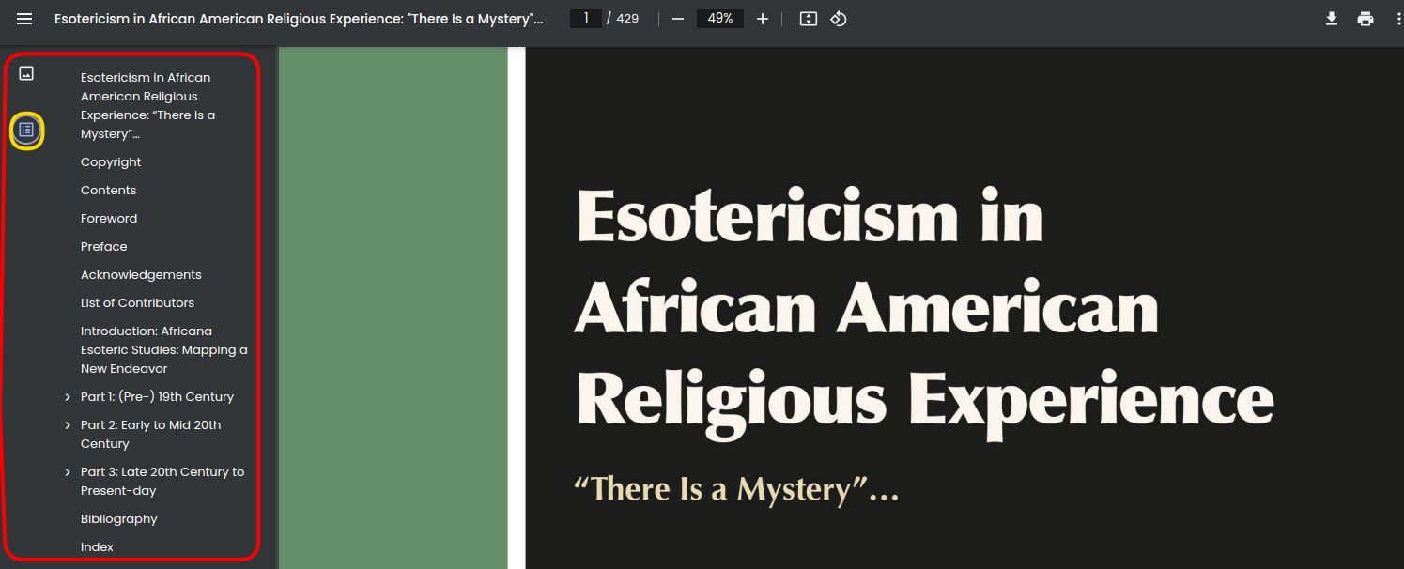Zoom out with the minus icon

(678, 19)
